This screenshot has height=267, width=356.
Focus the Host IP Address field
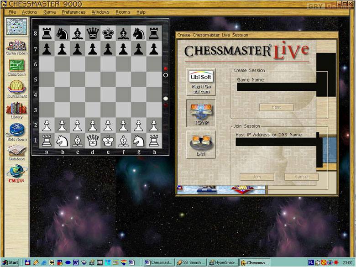276,142
